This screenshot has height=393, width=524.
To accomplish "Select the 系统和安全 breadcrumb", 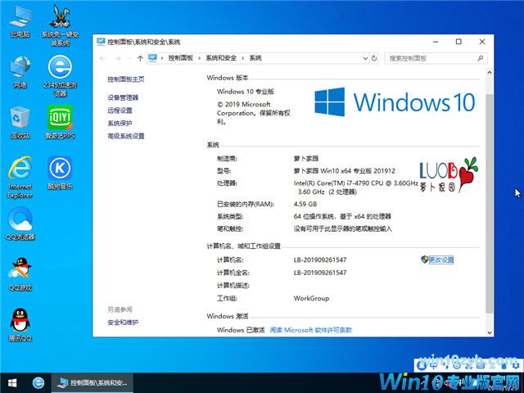I will [221, 58].
